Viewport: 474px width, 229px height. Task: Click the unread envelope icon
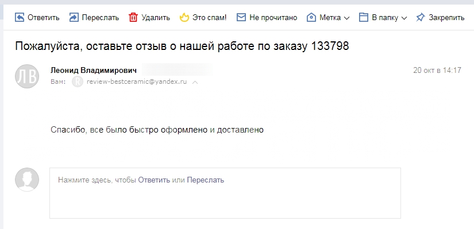point(241,18)
